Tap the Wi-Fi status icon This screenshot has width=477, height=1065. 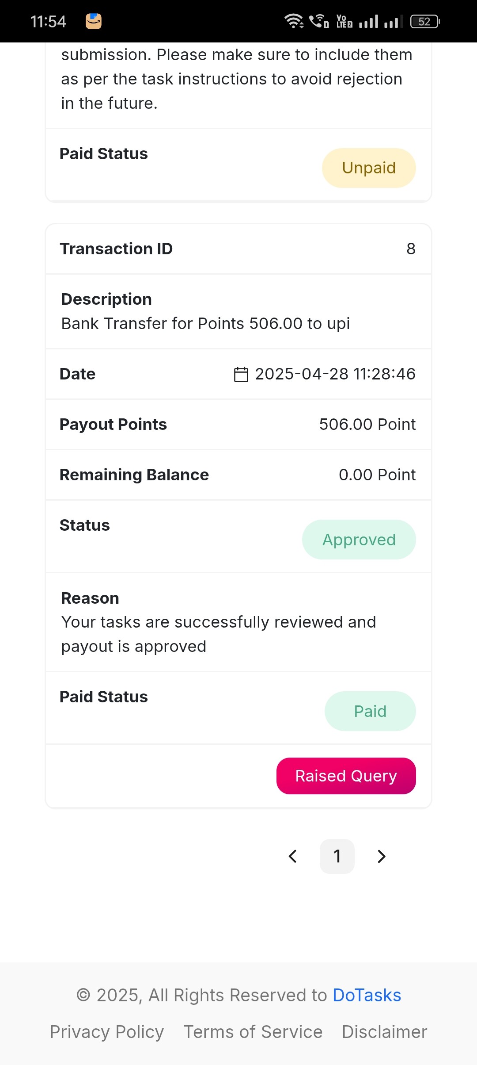[x=294, y=21]
